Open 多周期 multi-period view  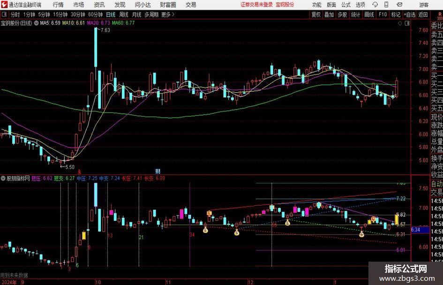click(151, 15)
